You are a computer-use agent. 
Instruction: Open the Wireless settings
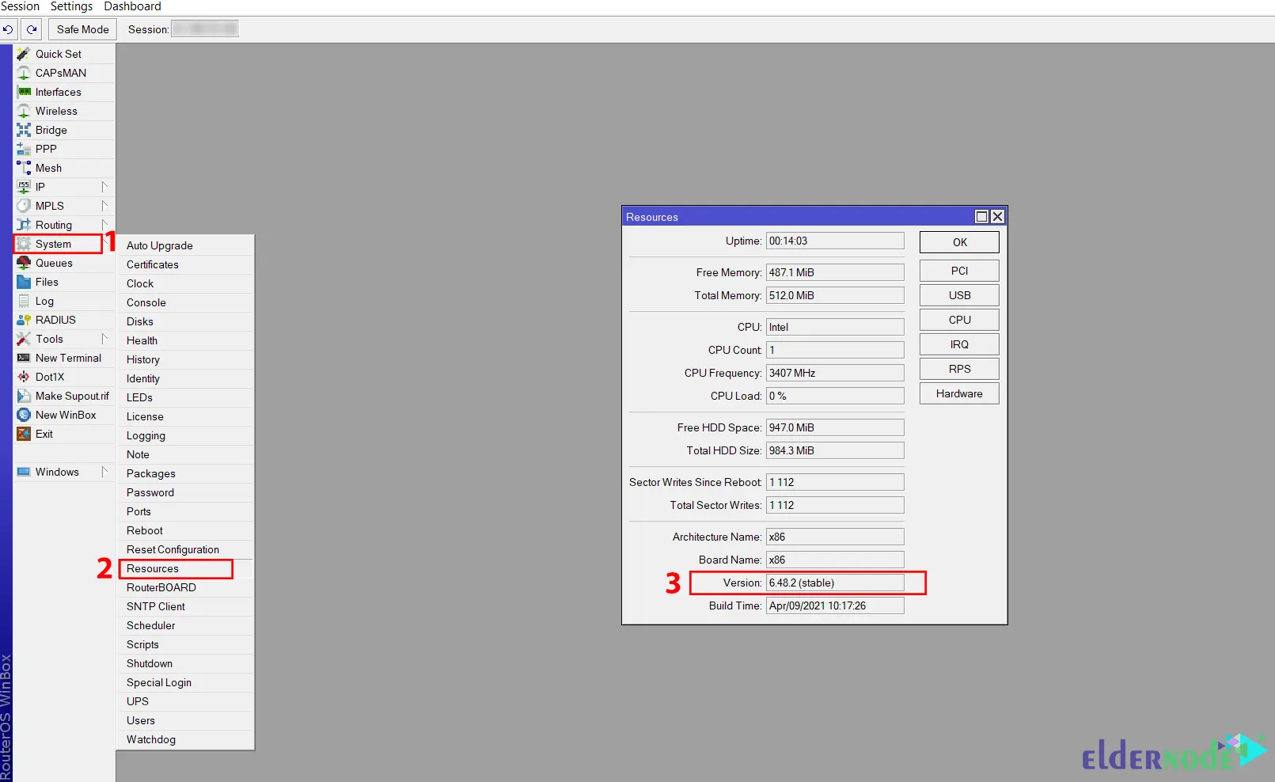(x=55, y=111)
